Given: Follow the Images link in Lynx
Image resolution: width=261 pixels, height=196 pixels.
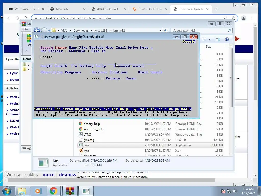Looking at the screenshot, I should pos(61,48).
